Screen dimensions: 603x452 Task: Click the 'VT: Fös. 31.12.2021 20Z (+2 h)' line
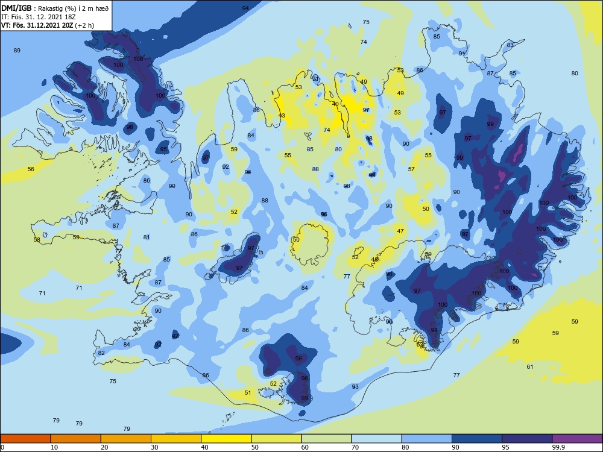(x=48, y=25)
